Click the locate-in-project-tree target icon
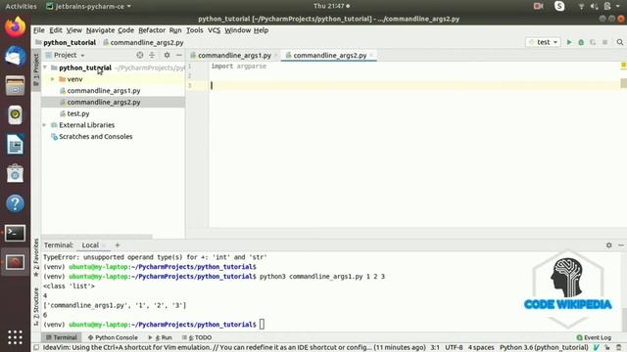627x352 pixels. 139,55
